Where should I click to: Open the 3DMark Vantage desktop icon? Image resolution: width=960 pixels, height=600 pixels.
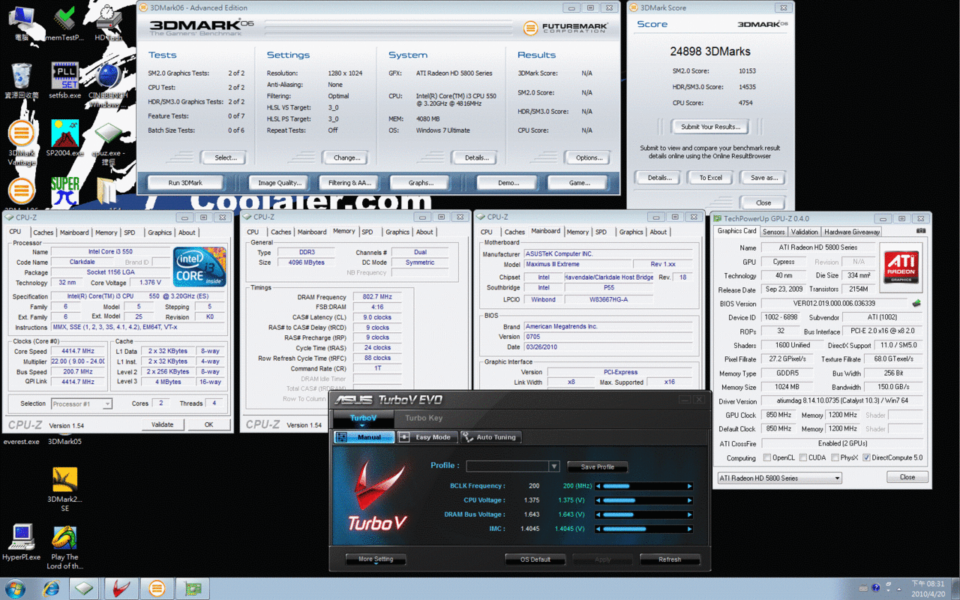[22, 143]
